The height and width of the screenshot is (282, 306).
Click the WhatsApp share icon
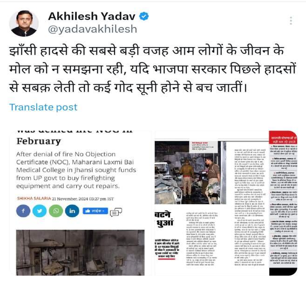pos(56,211)
